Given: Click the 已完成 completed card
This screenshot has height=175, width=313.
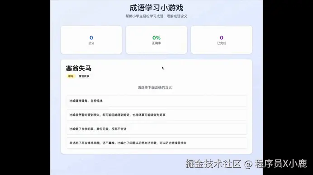Looking at the screenshot, I should [222, 40].
